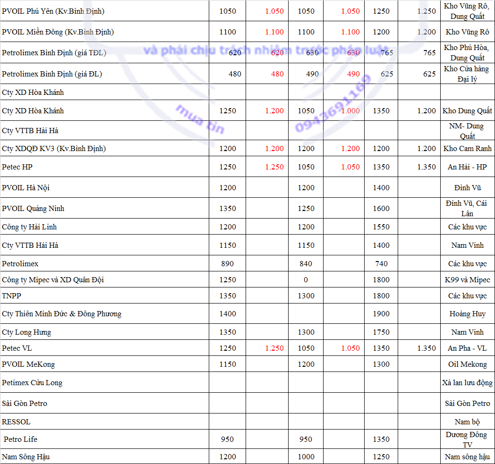Click the Kho Cửa hàng Đại lý cell

point(467,74)
